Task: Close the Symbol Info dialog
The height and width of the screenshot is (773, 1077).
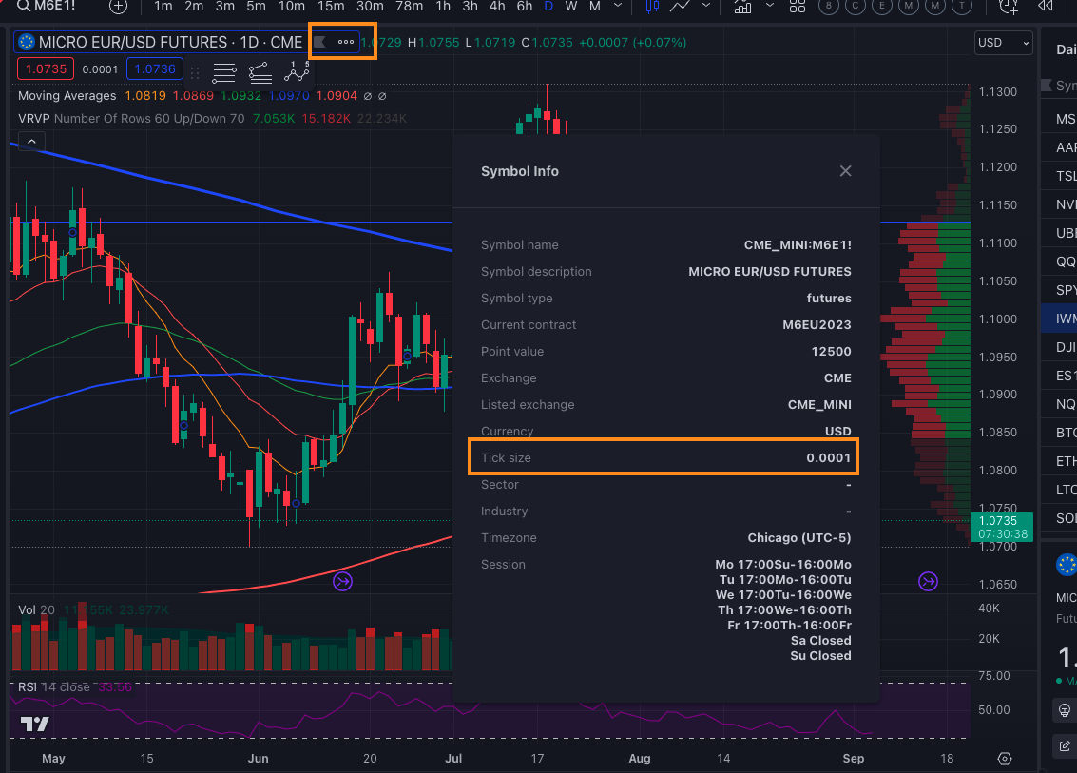Action: [845, 171]
